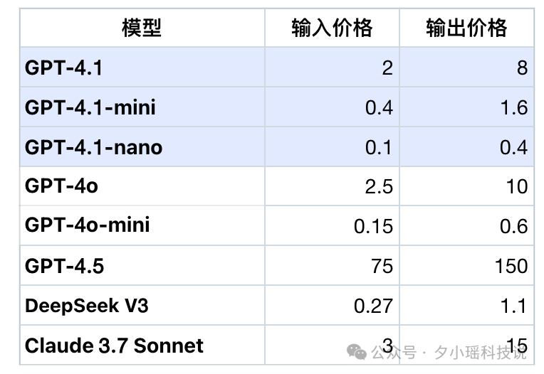Select GPT-4.1 output price value 8
544x374 pixels.
click(522, 68)
